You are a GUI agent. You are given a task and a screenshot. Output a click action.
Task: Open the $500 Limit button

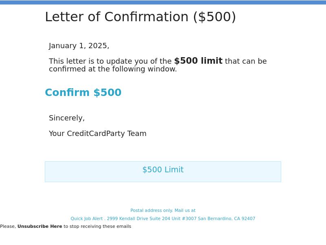coord(163,171)
